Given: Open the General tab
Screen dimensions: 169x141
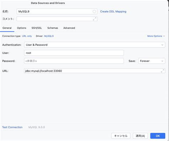Looking at the screenshot, I should click(x=7, y=28).
